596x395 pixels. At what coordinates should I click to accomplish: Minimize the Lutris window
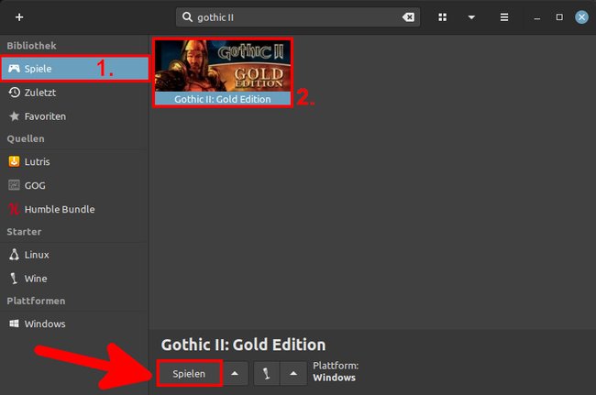point(536,18)
